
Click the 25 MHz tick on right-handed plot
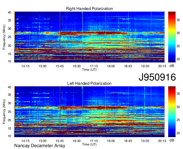(x=10, y=37)
